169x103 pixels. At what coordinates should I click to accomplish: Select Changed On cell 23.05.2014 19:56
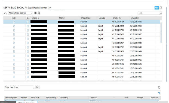(136, 56)
